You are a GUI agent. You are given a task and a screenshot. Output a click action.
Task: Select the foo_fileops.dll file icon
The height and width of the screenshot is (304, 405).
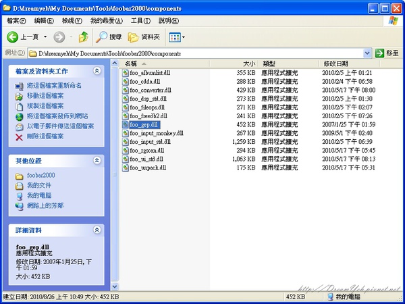(126, 107)
